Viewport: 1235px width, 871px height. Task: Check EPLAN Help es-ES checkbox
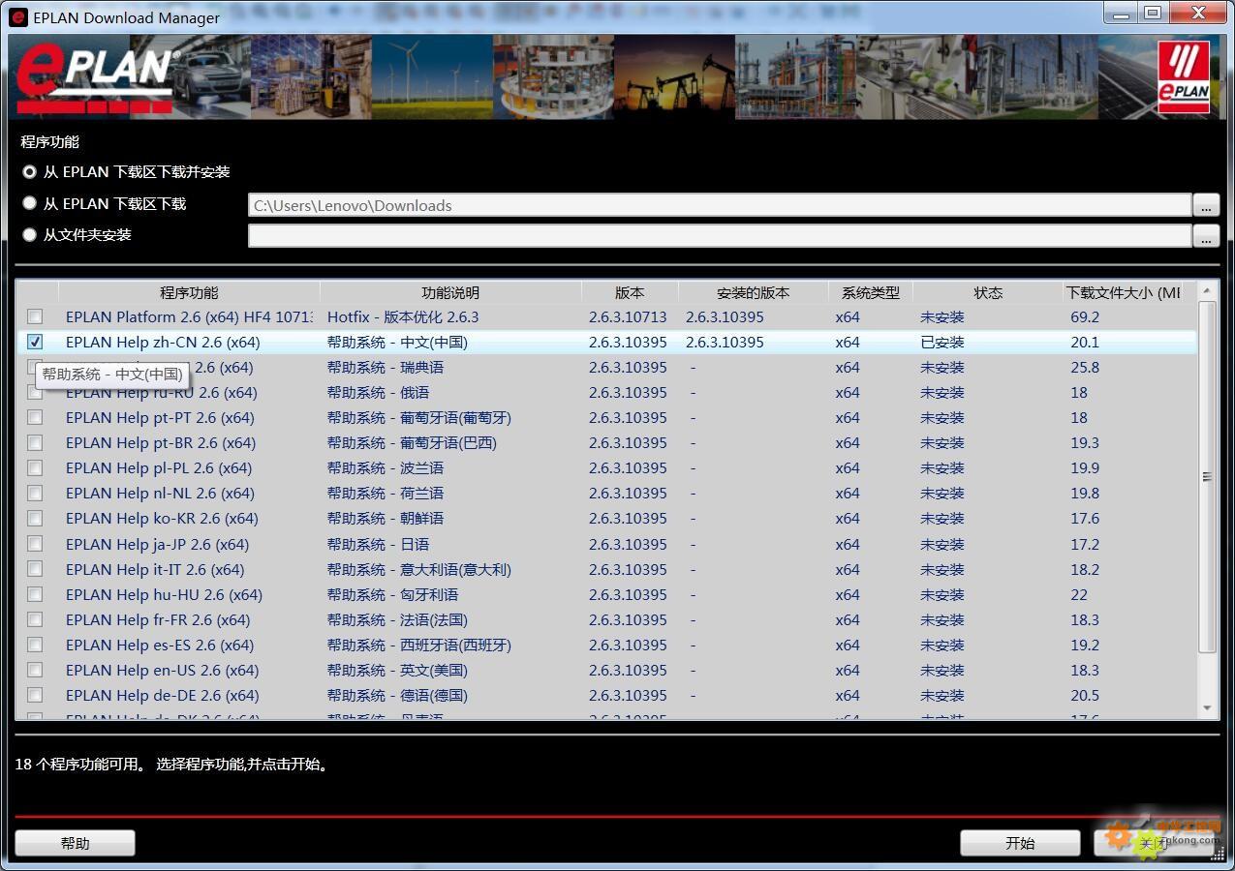(x=35, y=645)
